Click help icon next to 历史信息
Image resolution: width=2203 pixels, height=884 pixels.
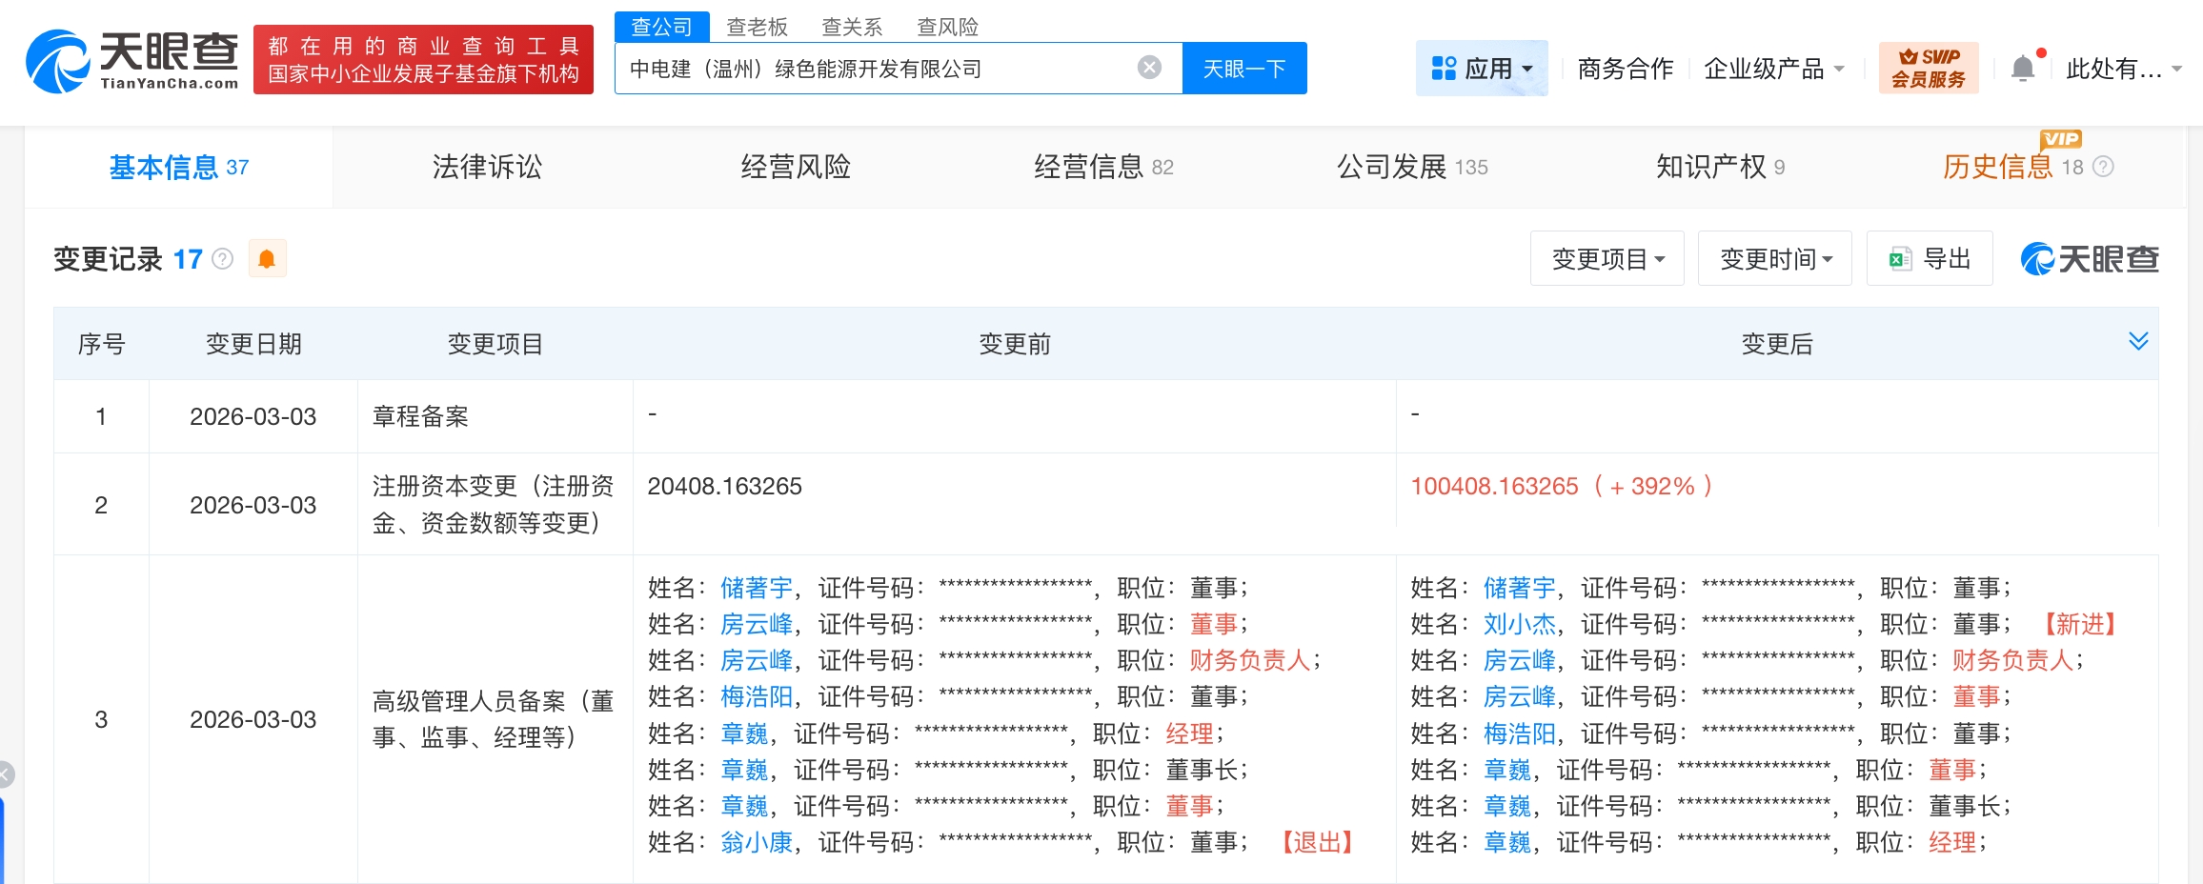2104,168
